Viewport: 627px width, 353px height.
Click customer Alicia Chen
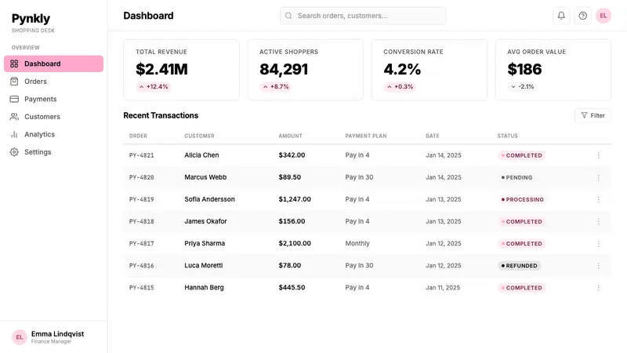(x=201, y=155)
